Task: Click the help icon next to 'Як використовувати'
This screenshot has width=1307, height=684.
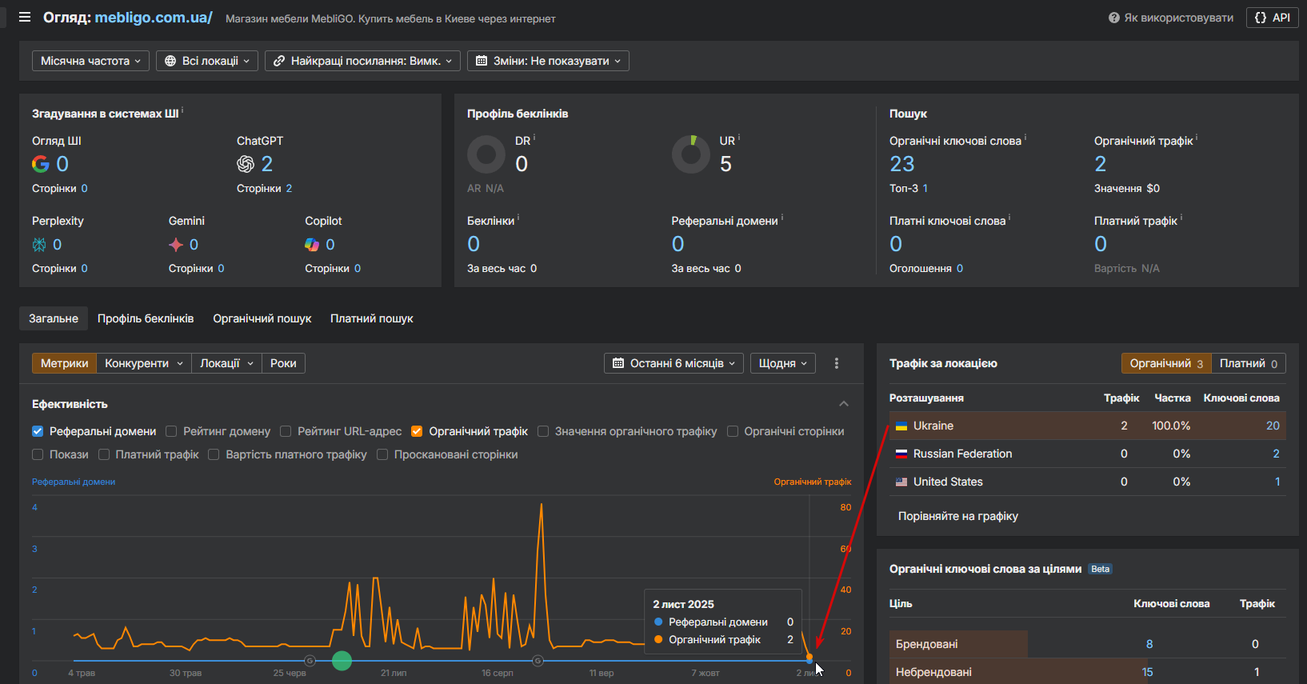Action: tap(1114, 18)
